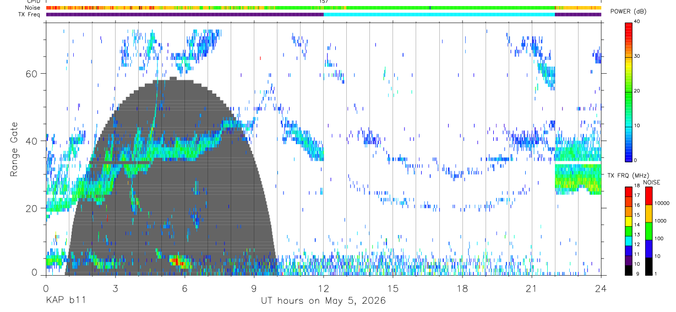The image size is (676, 312).
Task: Click the "11" tick on the TX FRQ colorbar
Action: click(x=637, y=254)
